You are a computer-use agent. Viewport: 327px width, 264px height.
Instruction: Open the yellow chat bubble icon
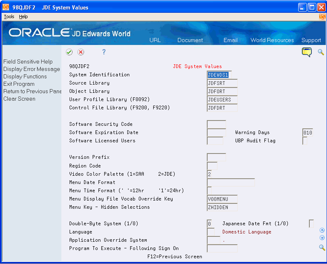306,52
